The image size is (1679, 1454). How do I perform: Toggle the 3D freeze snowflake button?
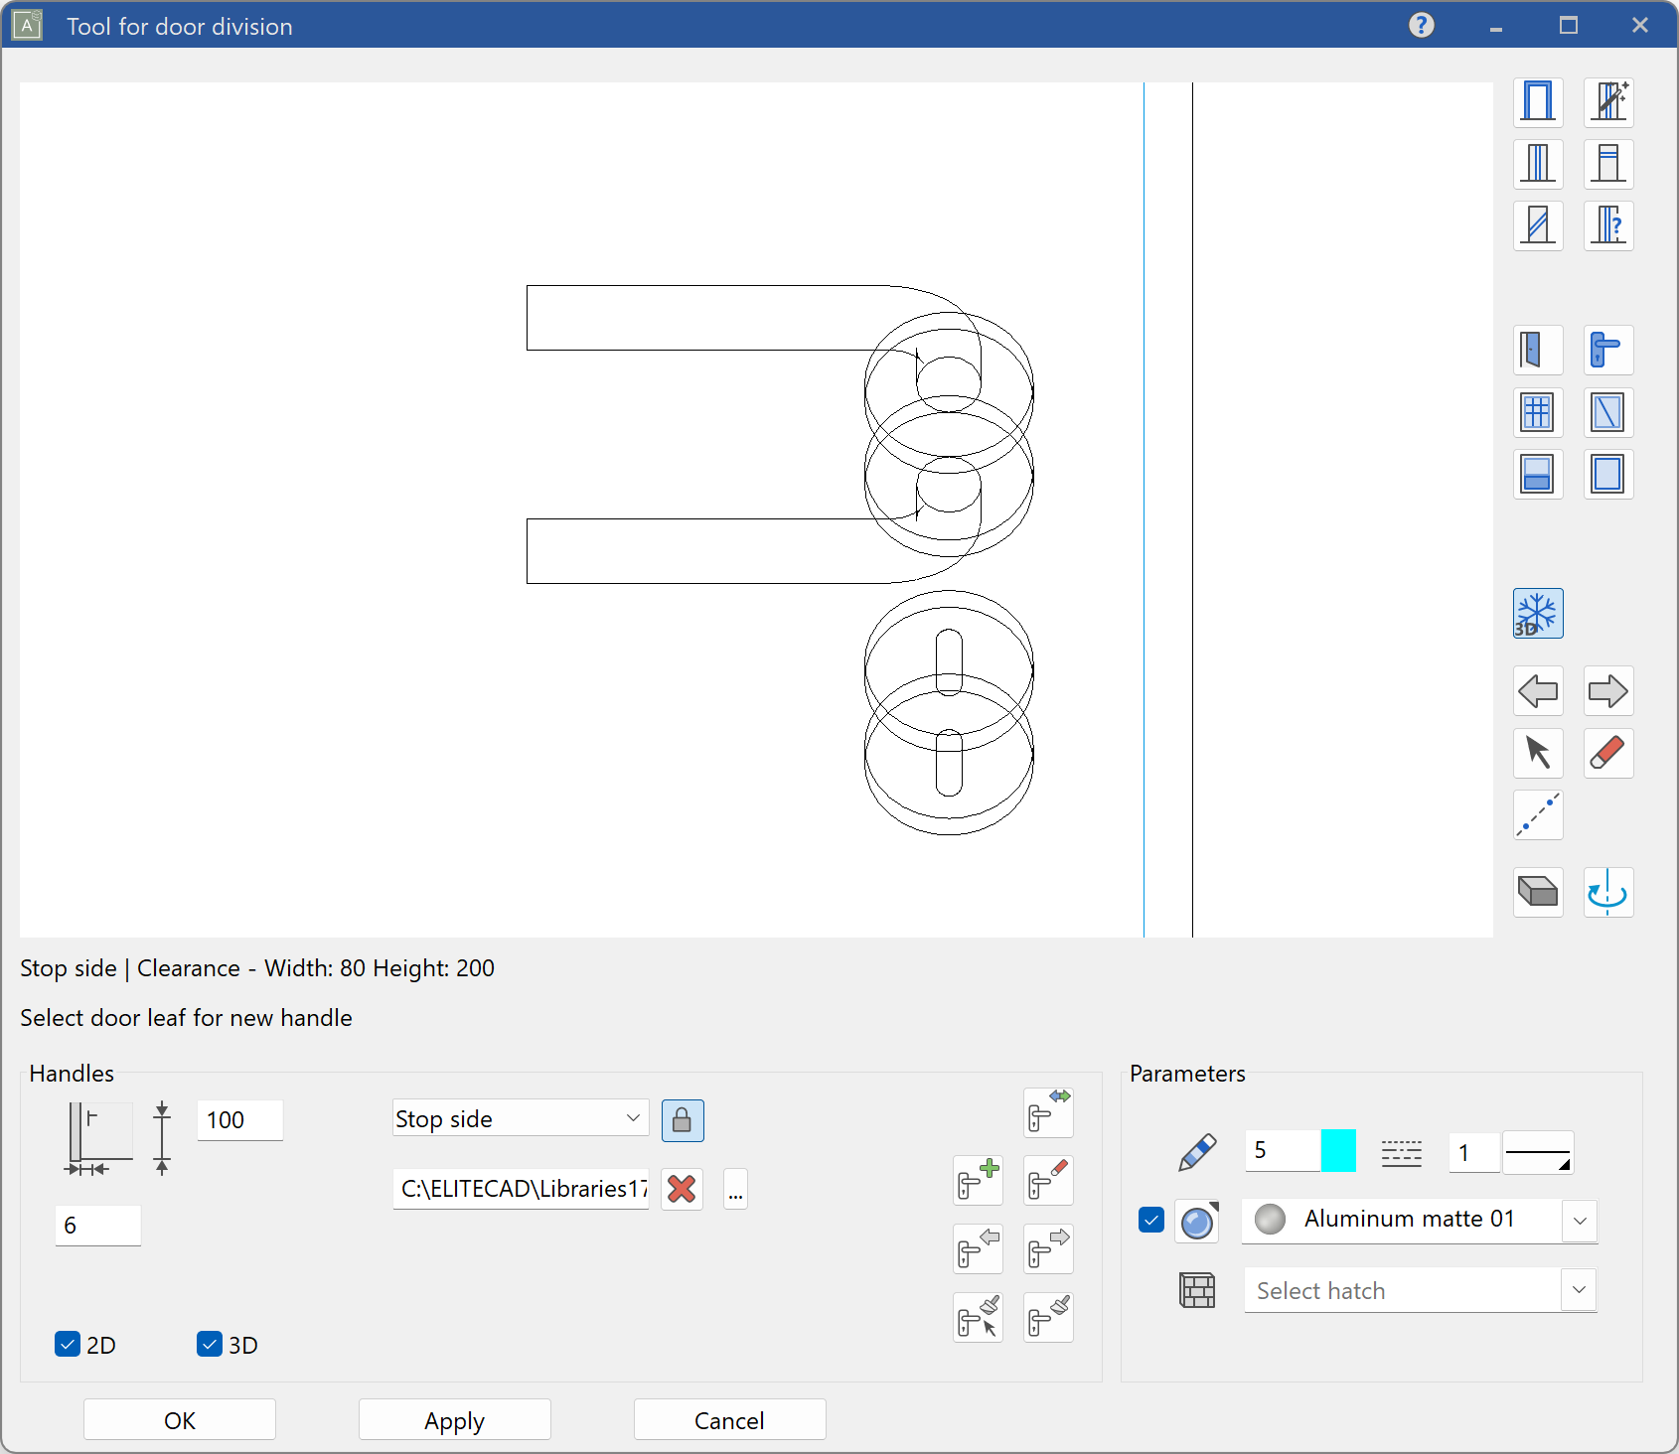(x=1538, y=614)
